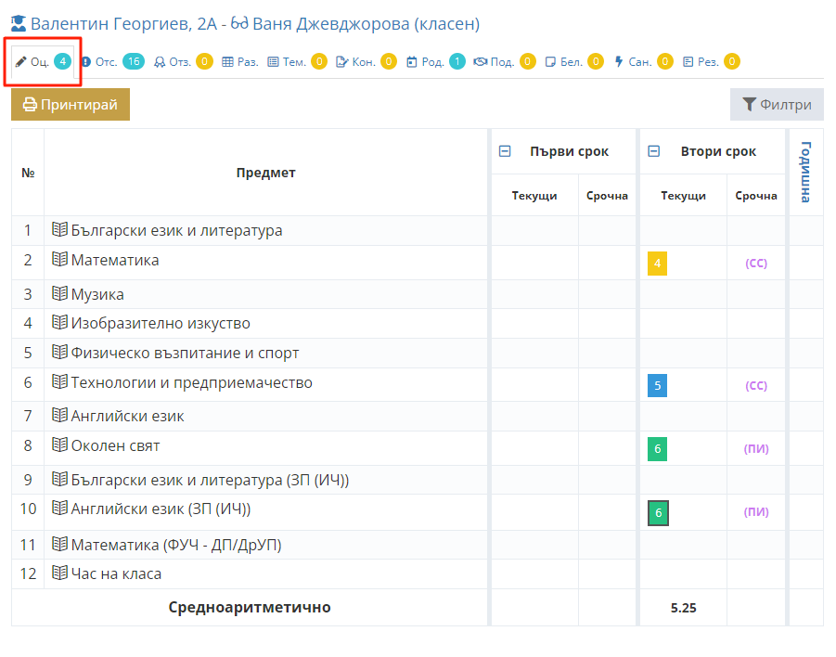The image size is (836, 657).
Task: Click the table grid icon for Раз.
Action: [227, 62]
